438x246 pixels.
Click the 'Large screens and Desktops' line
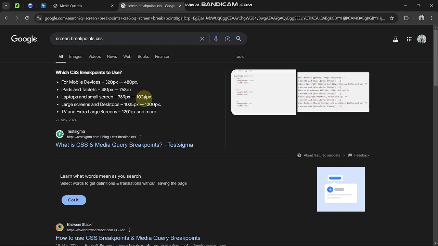click(111, 104)
